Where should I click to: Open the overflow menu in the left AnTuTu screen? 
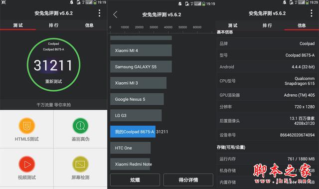(x=99, y=13)
